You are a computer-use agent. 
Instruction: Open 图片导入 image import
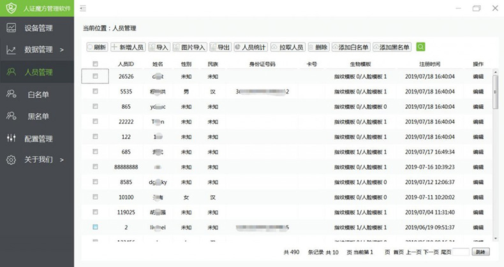coord(189,47)
